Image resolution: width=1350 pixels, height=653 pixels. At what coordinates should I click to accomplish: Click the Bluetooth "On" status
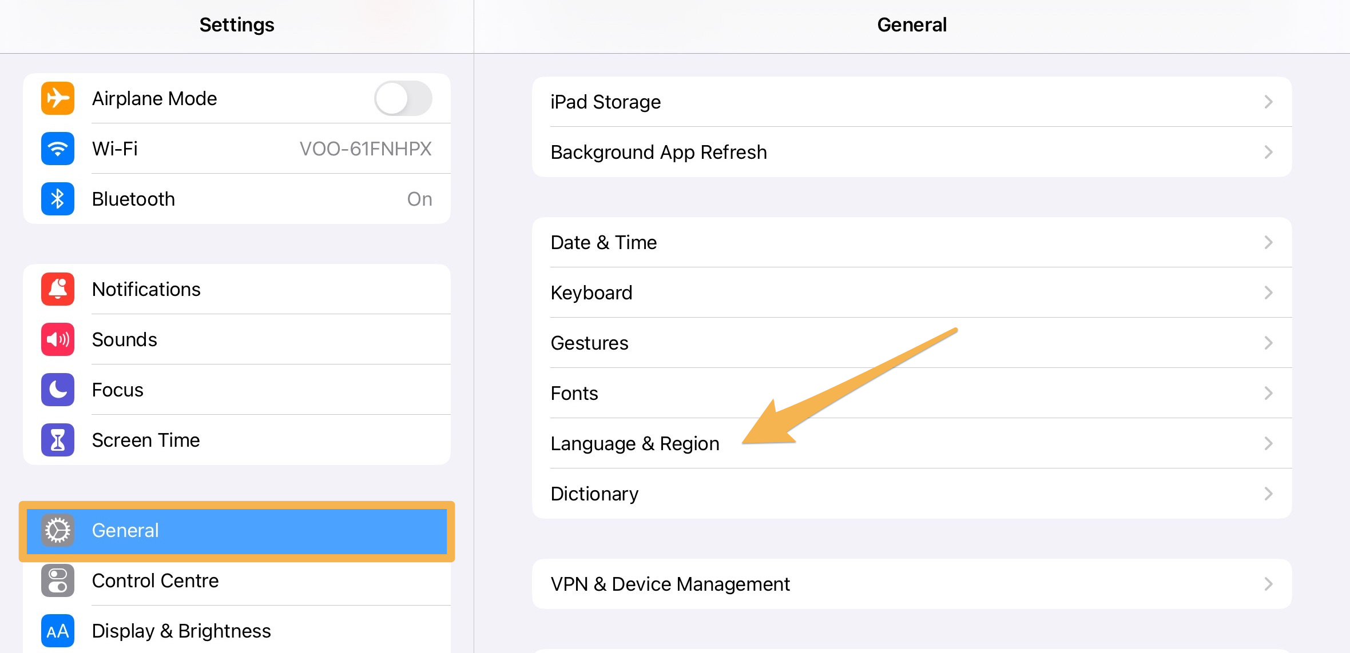419,199
